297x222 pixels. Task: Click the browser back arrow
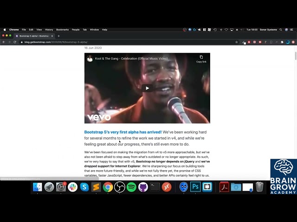coord(4,42)
